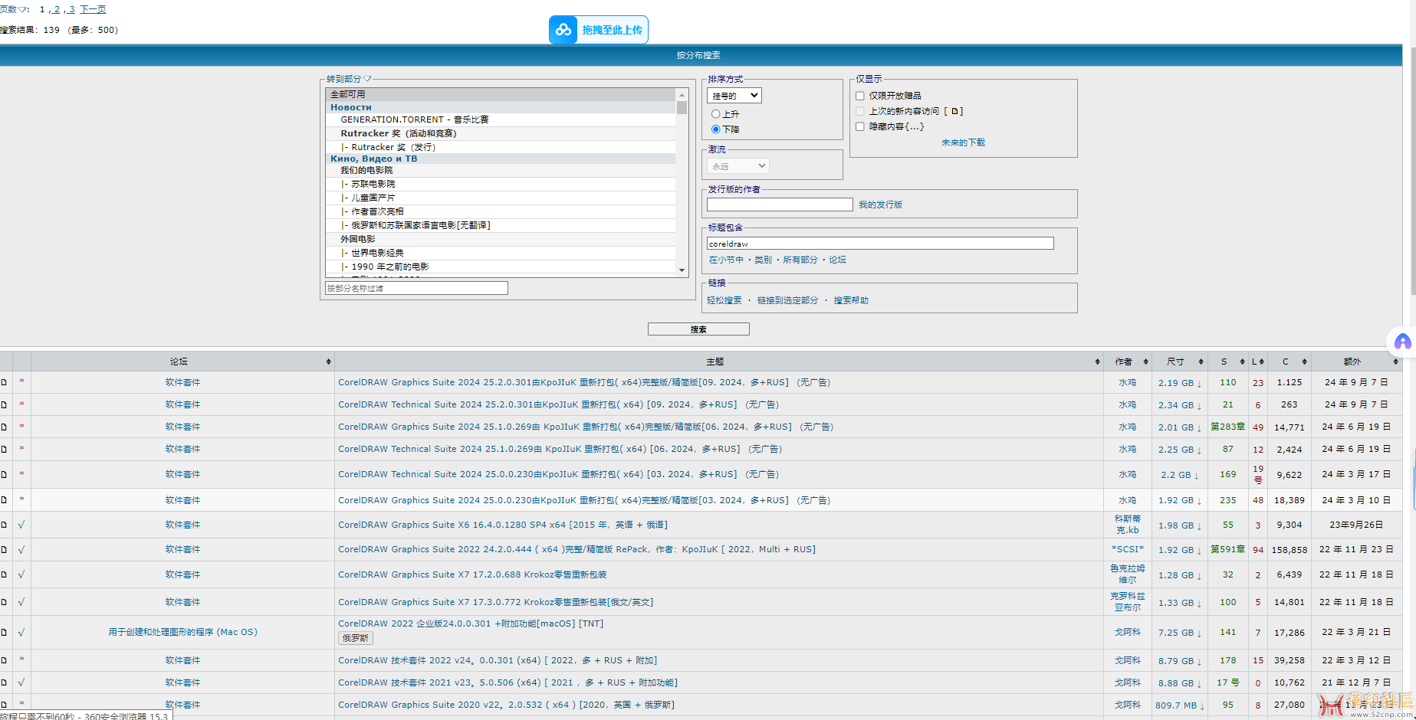Sort table by 作者 column arrows
This screenshot has width=1416, height=720.
tap(1145, 362)
